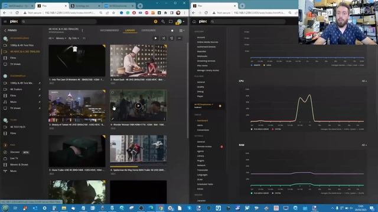Viewport: 378px width, 212px height.
Task: Click the cast screen icon in left Plex header
Action: click(x=171, y=22)
